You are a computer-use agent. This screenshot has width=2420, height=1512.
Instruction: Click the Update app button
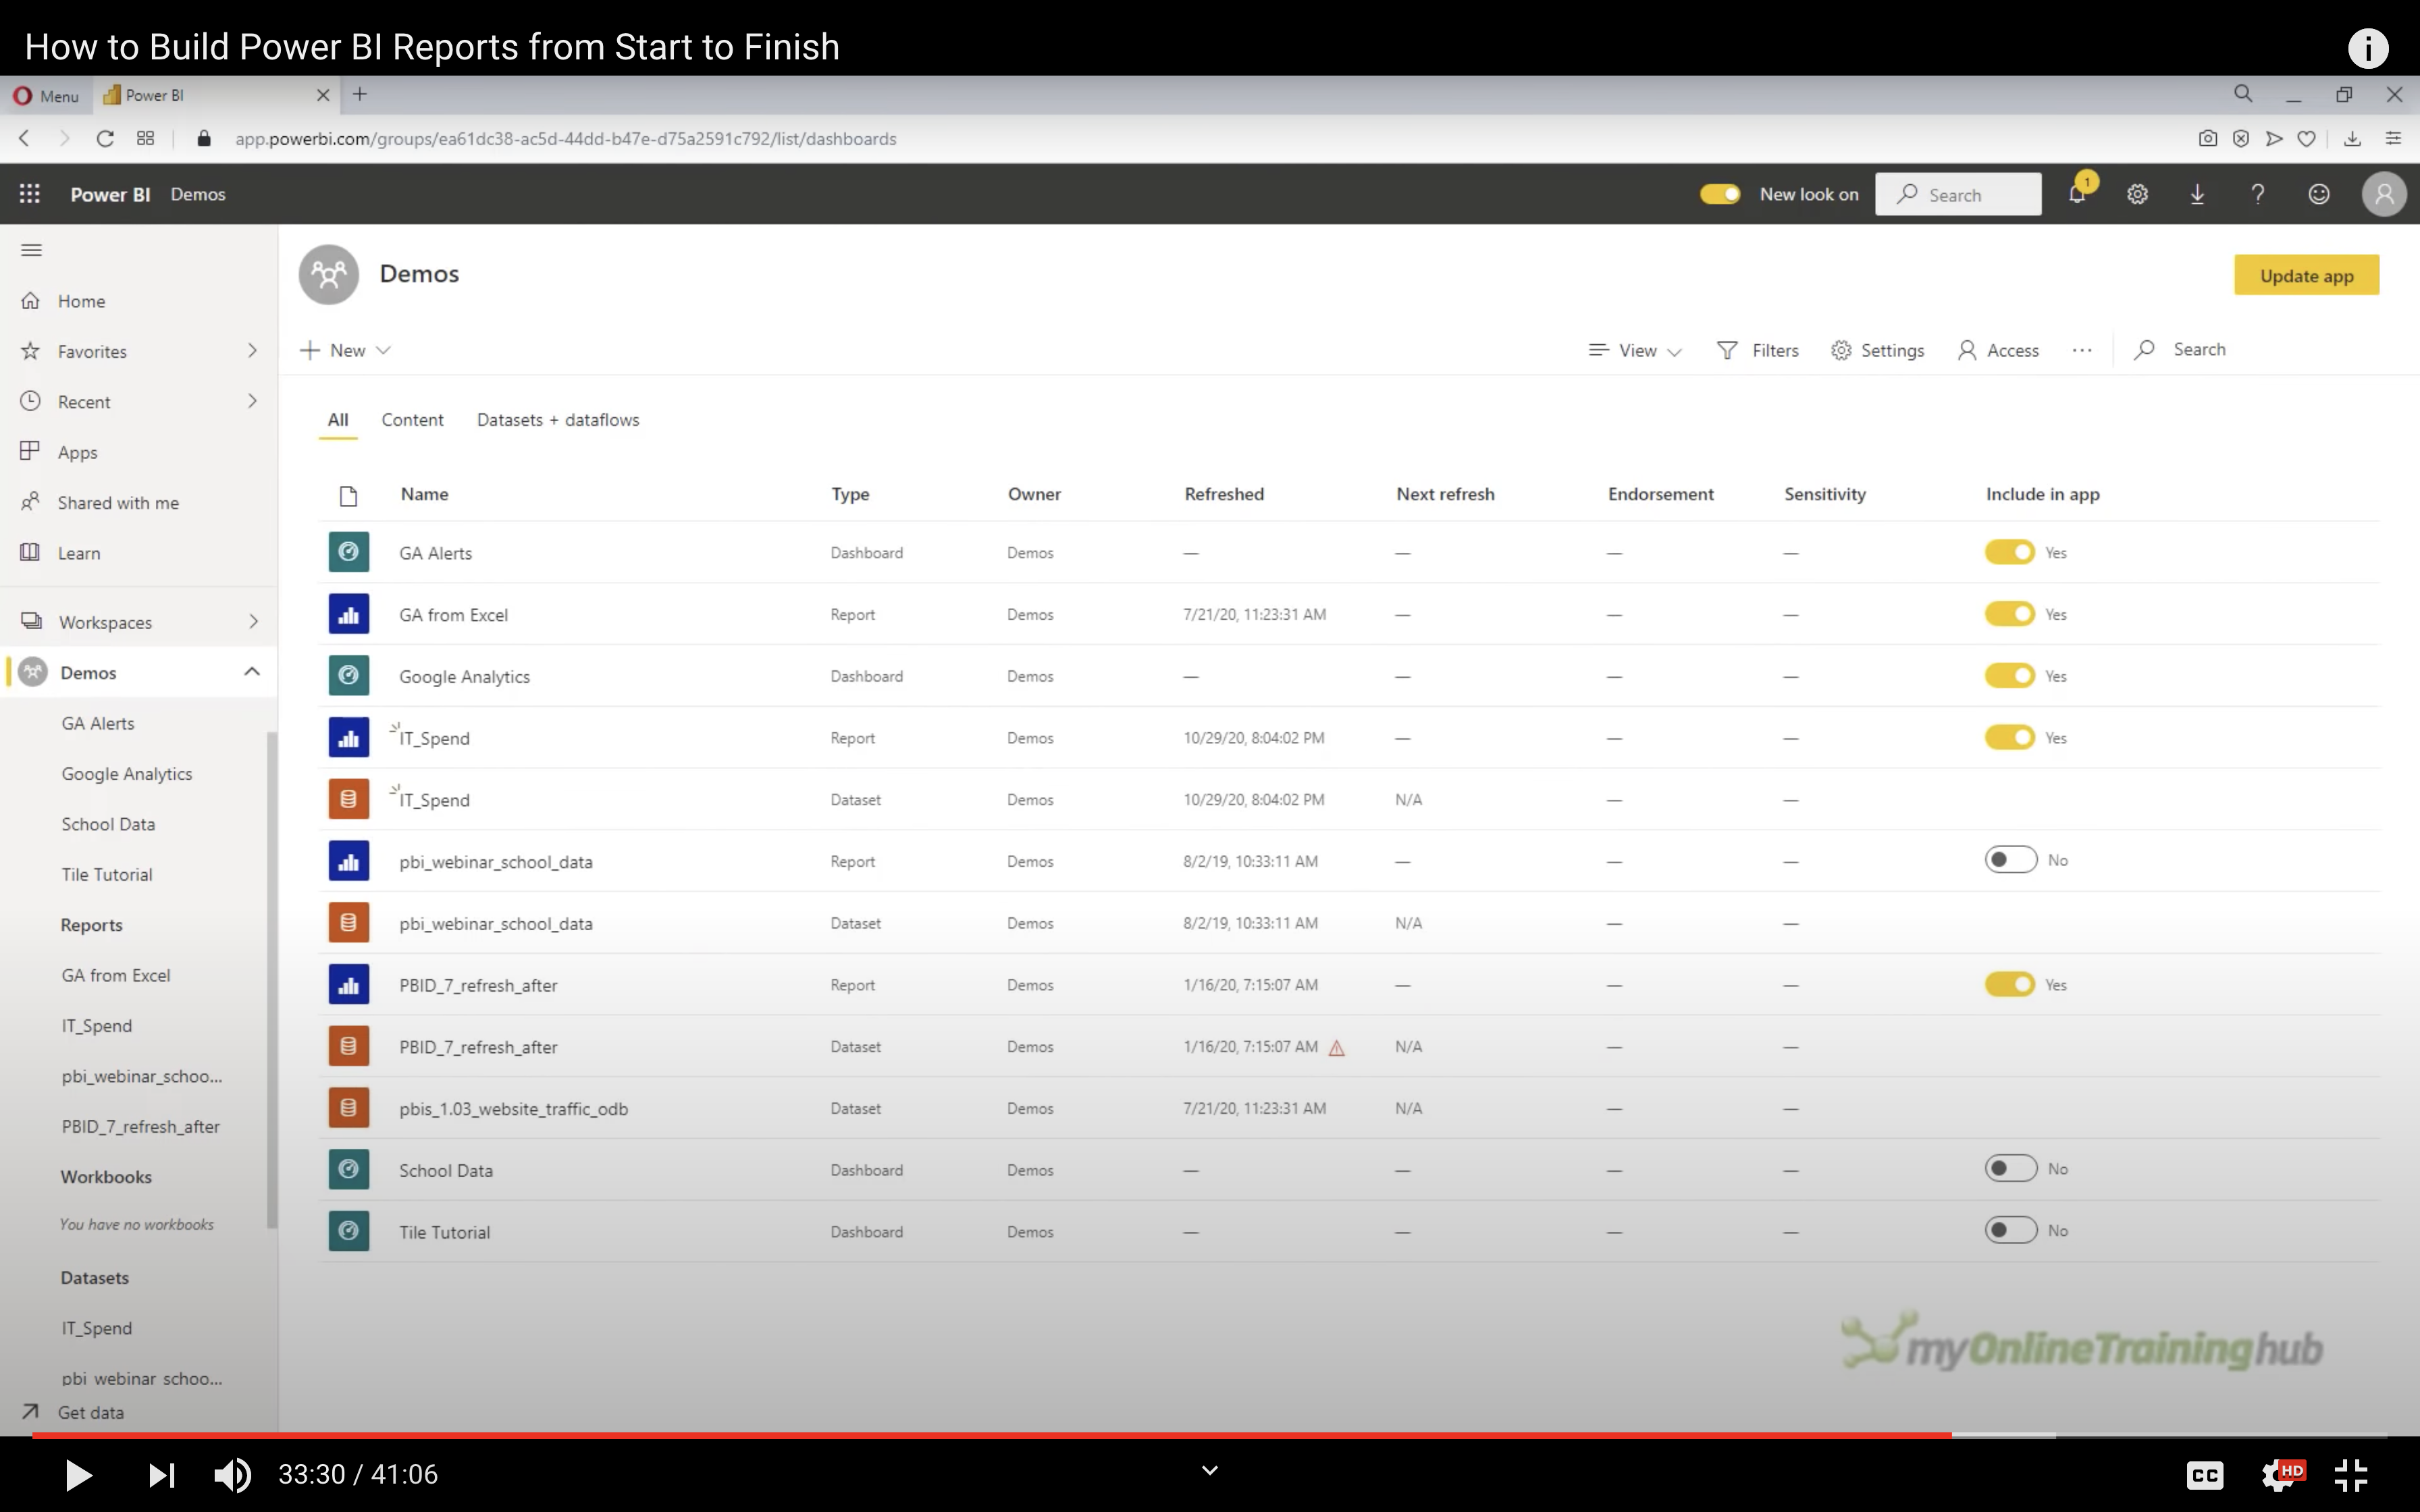(x=2306, y=275)
